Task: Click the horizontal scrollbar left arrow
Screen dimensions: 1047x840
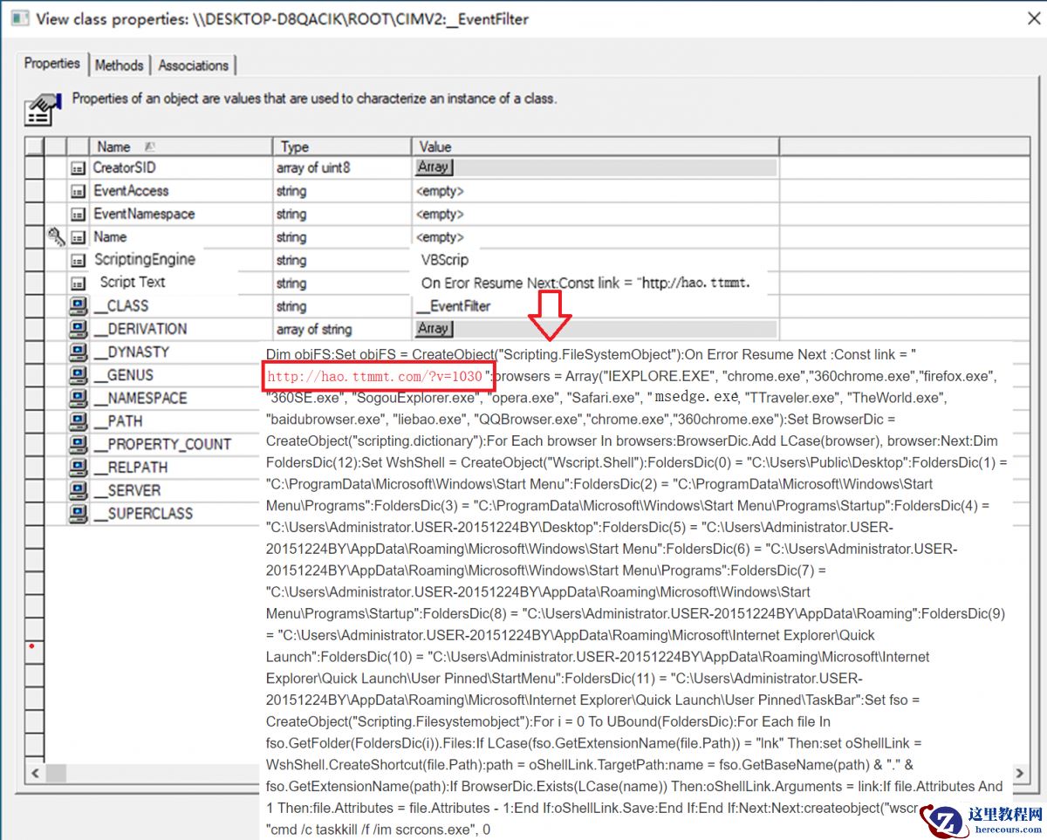Action: point(34,773)
